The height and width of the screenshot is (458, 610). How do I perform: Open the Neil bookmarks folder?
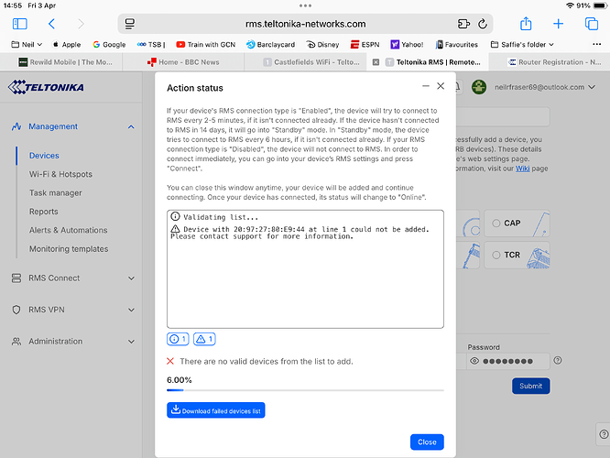(x=27, y=44)
